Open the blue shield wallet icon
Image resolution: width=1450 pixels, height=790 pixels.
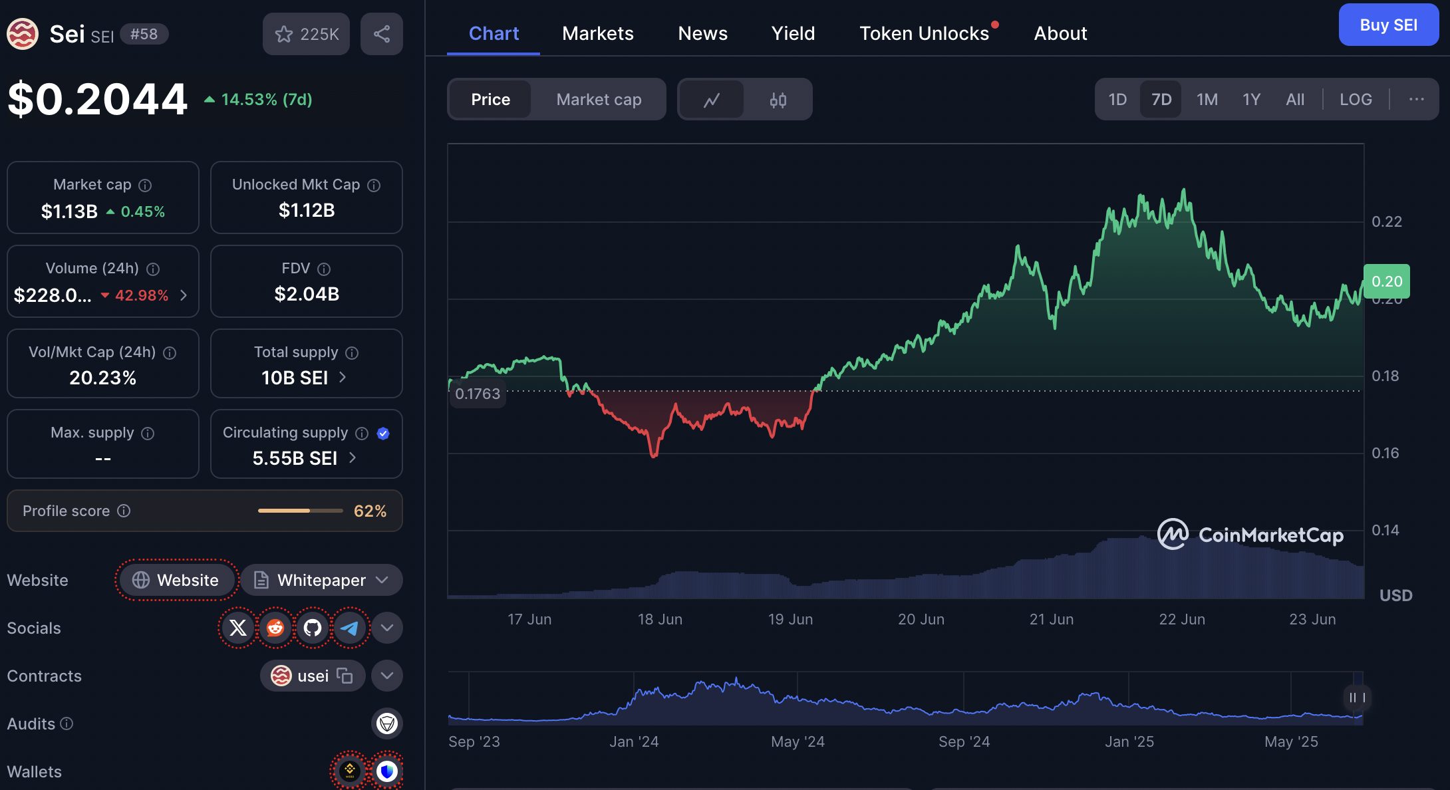tap(387, 771)
